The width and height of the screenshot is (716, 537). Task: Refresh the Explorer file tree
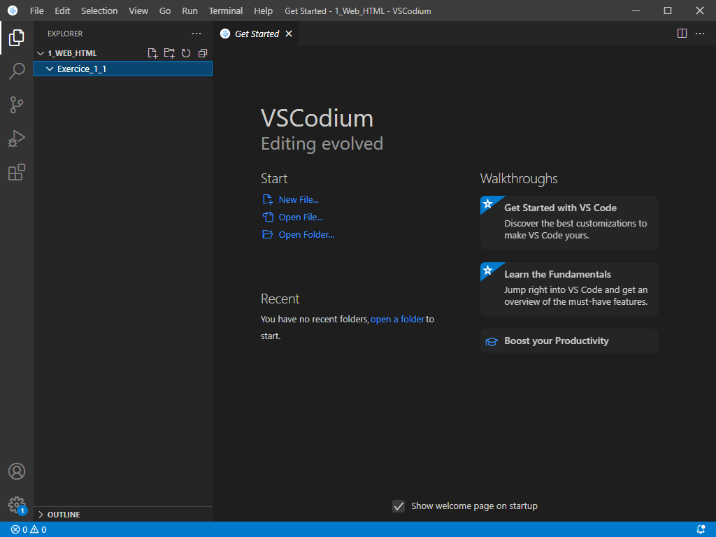tap(186, 53)
